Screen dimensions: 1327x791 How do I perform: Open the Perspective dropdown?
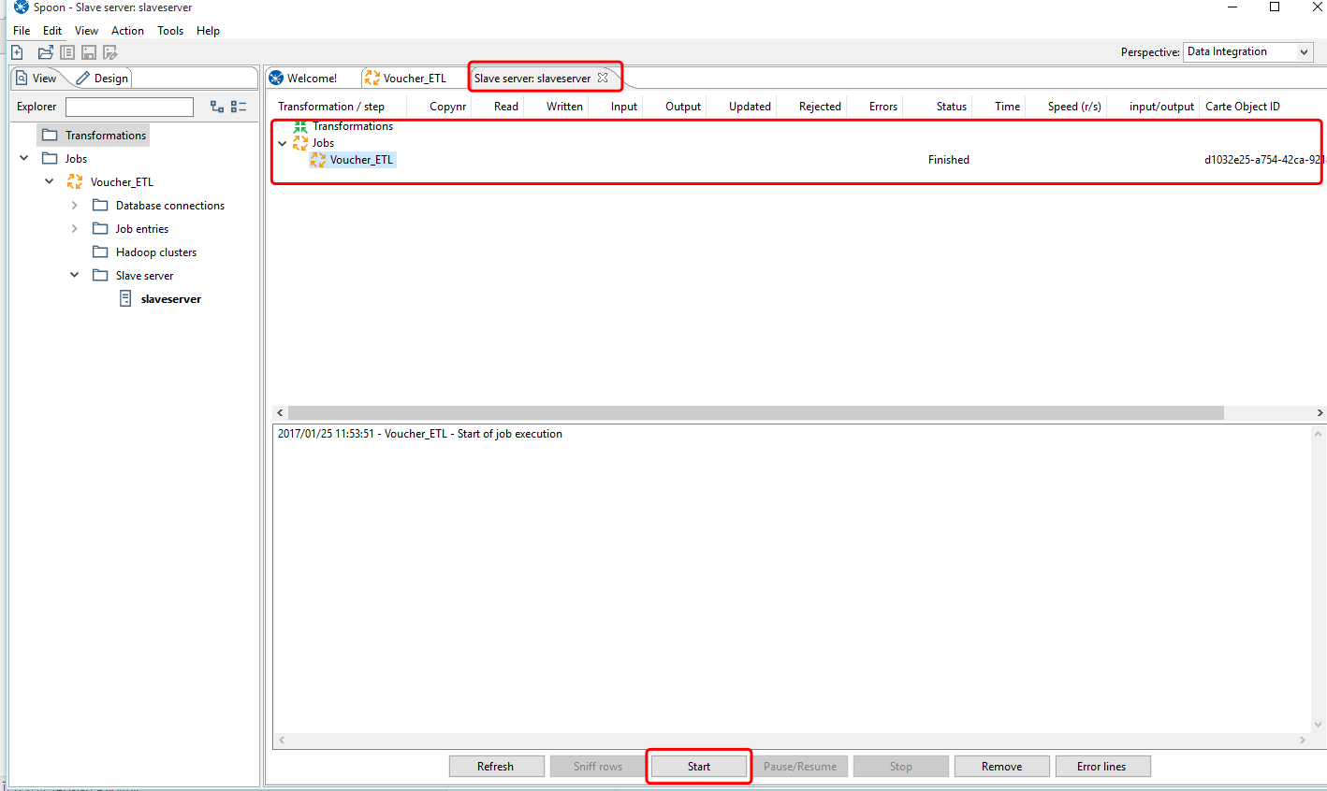[x=1248, y=52]
